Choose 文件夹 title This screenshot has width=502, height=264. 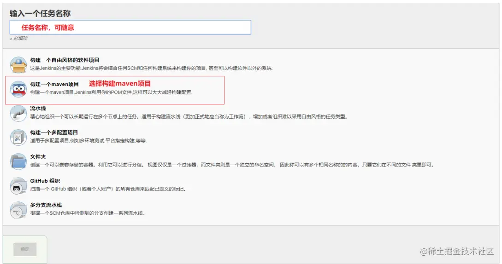(38, 157)
